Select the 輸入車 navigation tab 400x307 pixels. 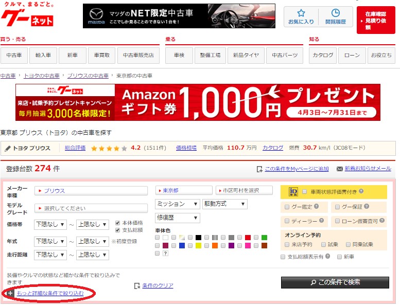click(43, 56)
